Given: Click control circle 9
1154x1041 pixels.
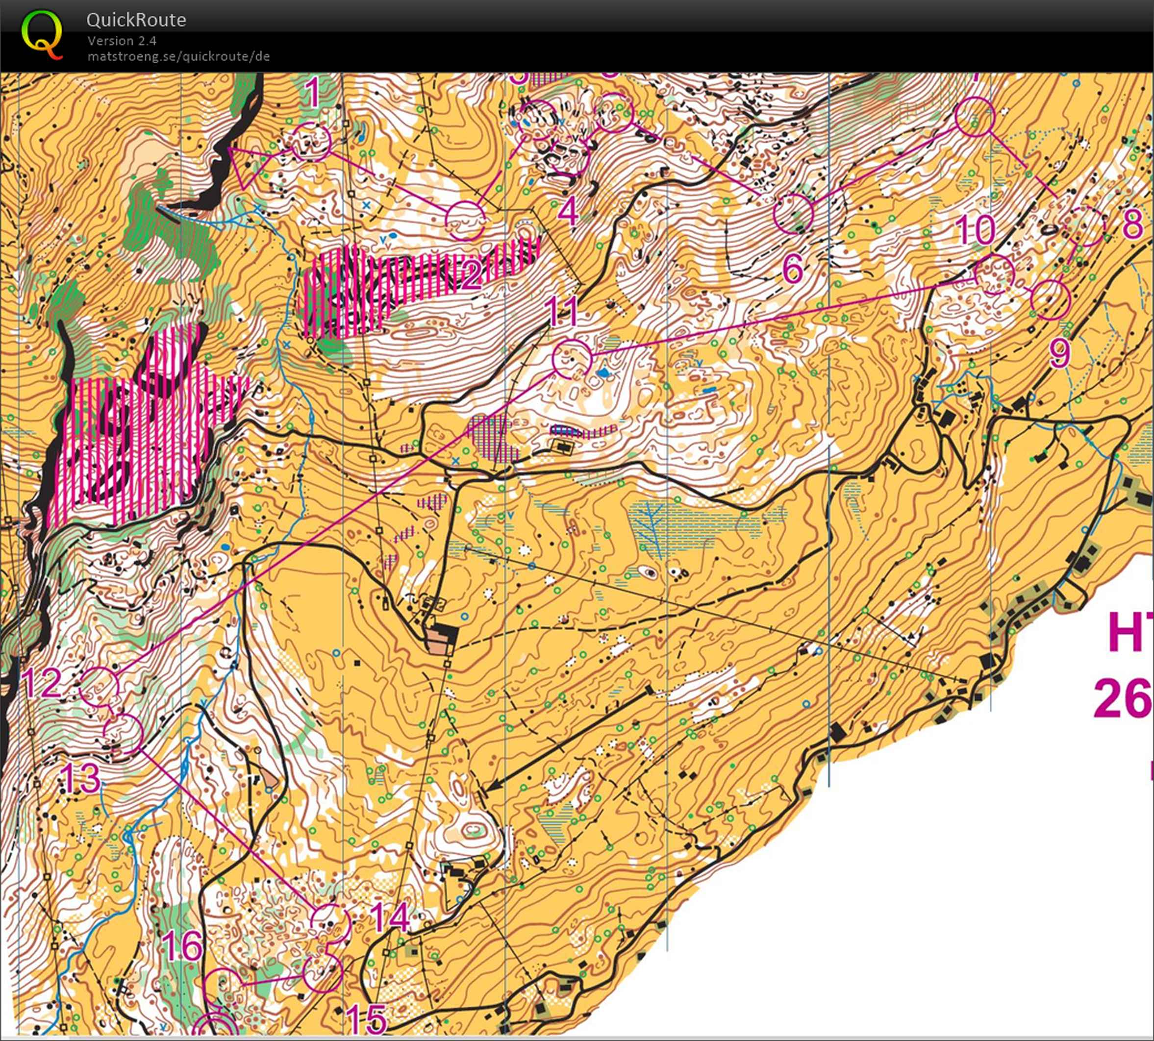Looking at the screenshot, I should click(x=1051, y=300).
